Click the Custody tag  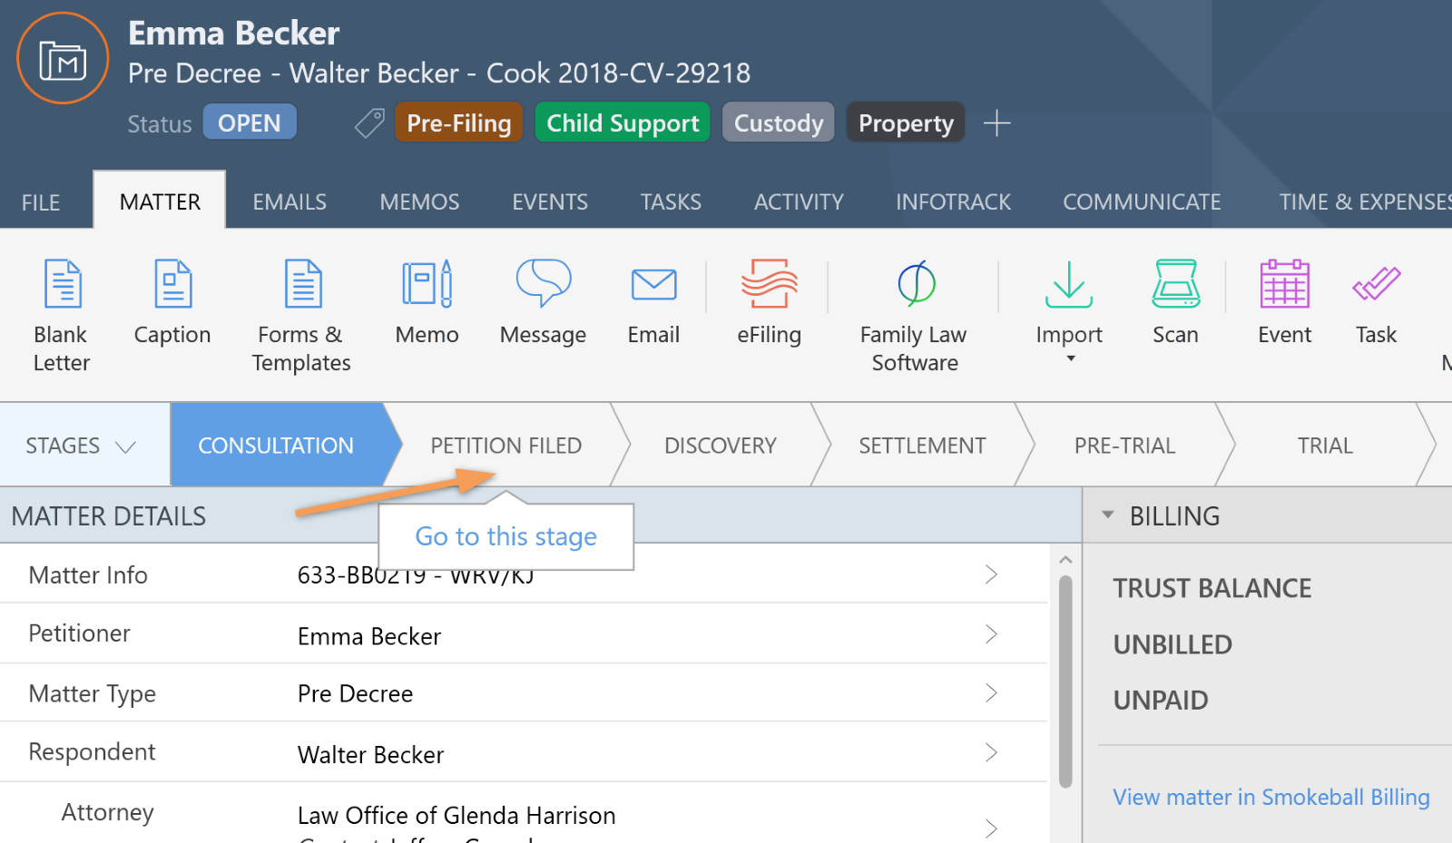pos(779,123)
